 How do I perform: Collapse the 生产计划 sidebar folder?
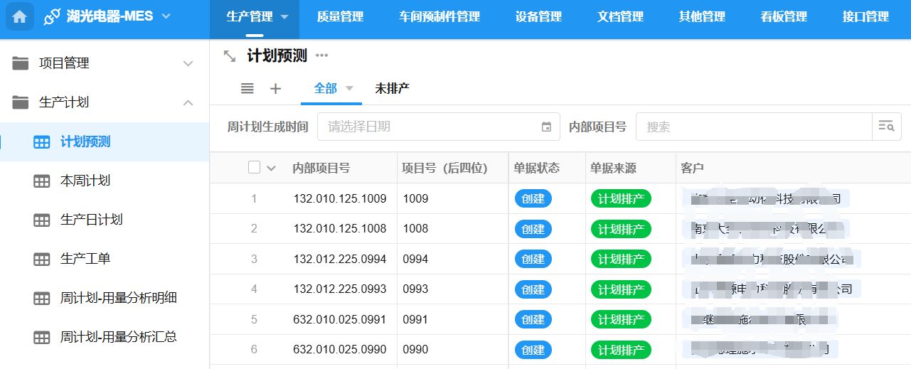point(188,102)
